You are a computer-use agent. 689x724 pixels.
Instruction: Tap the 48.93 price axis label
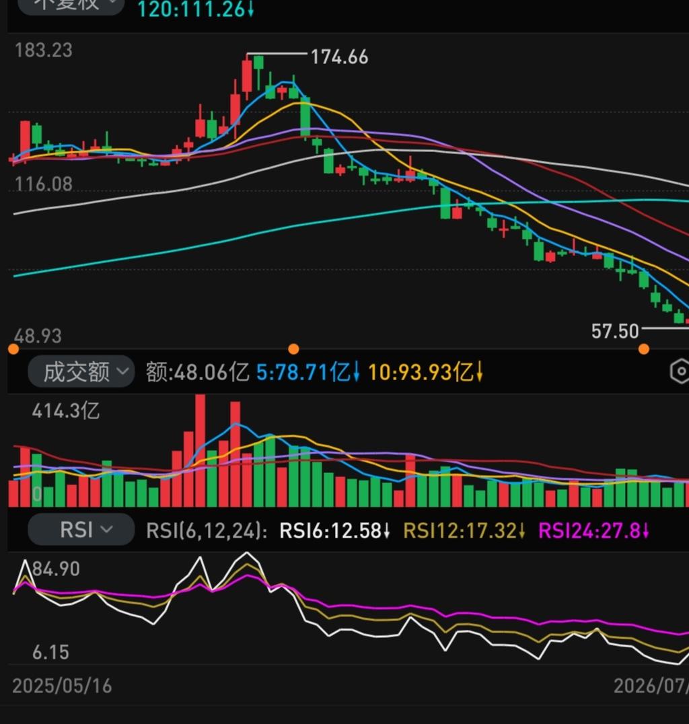(x=38, y=336)
